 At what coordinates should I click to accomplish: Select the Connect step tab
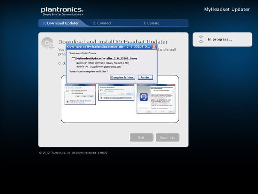tap(102, 23)
